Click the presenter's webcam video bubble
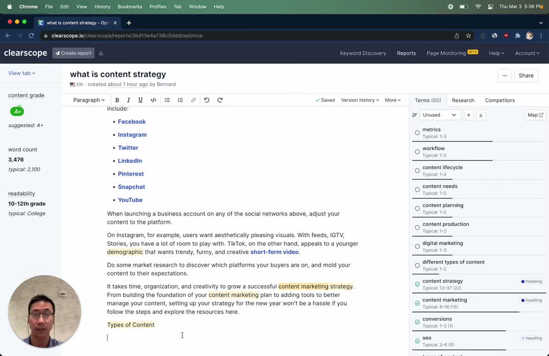The height and width of the screenshot is (356, 549). click(x=45, y=311)
